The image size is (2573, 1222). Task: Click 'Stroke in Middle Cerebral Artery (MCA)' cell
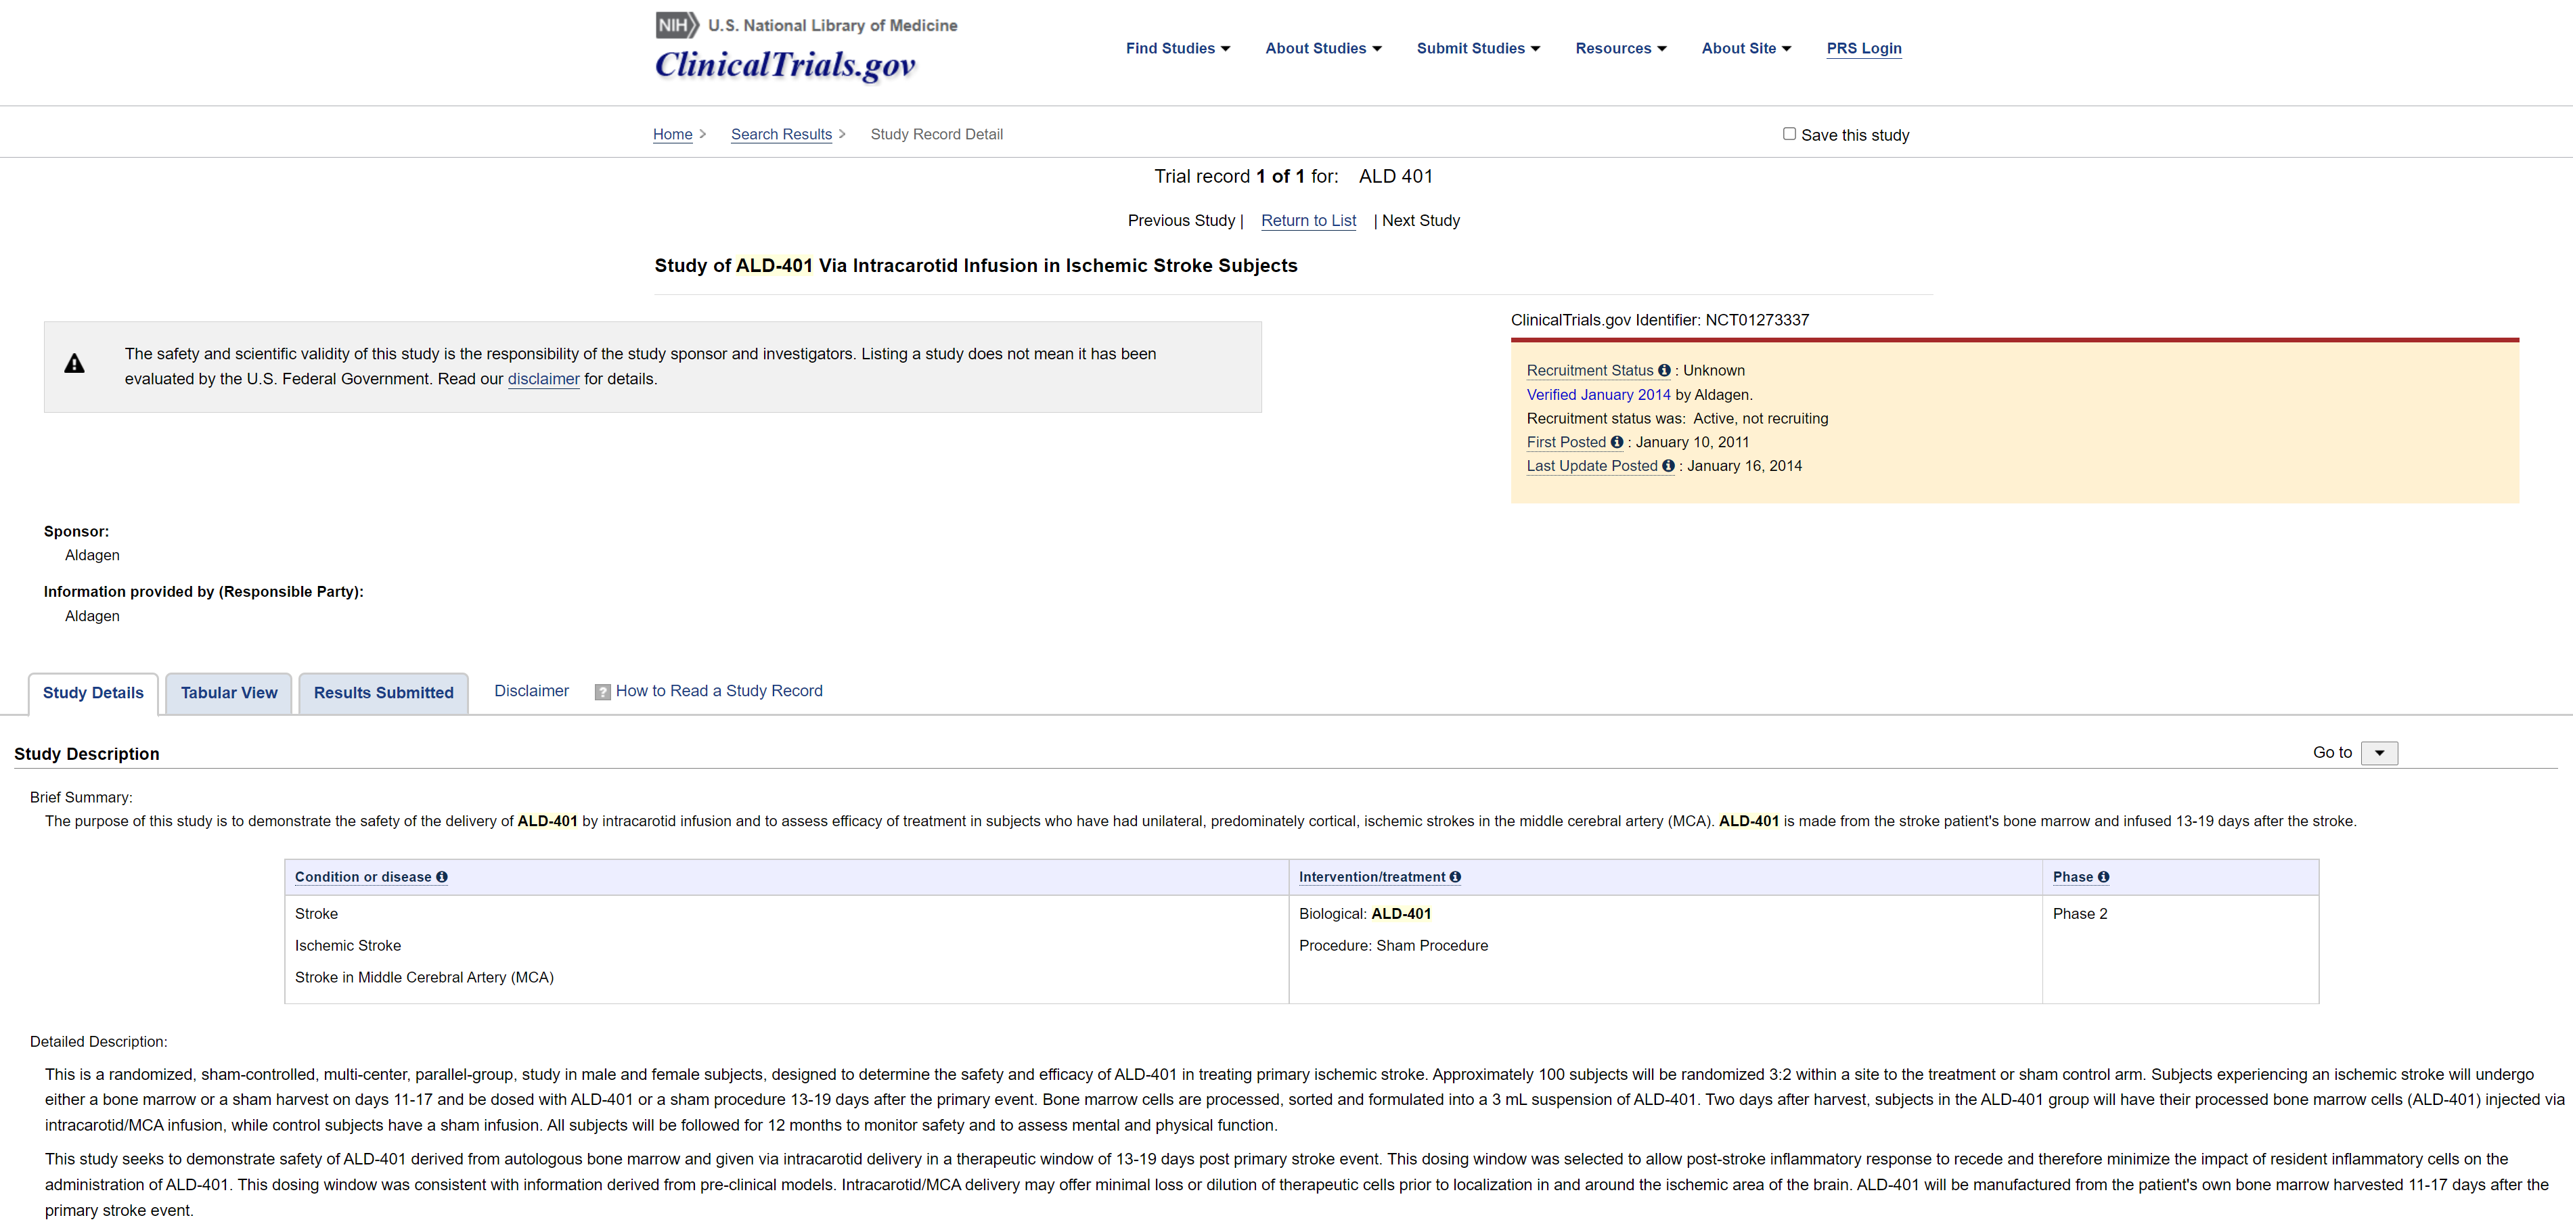point(424,978)
